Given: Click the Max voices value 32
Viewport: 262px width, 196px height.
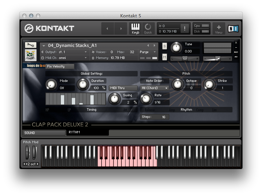Looking at the screenshot, I should point(132,52).
